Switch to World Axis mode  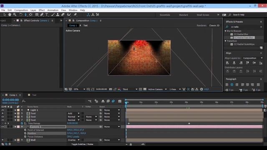93,15
